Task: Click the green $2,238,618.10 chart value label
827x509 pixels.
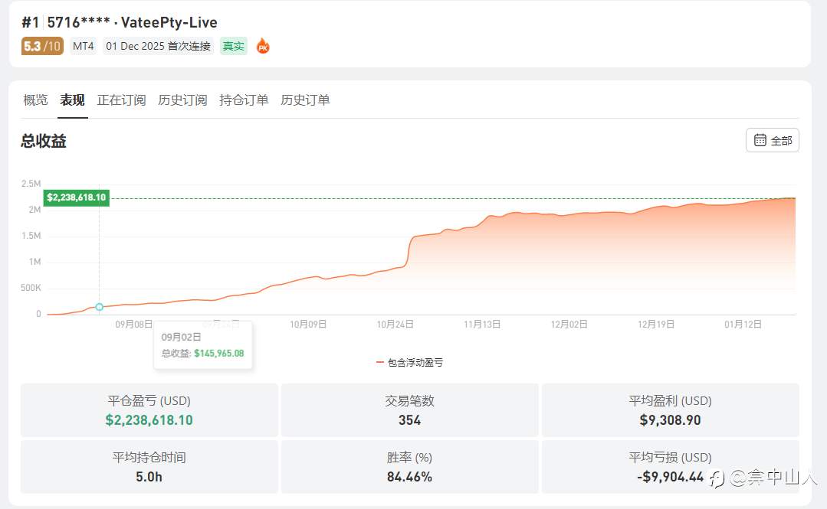Action: 77,197
